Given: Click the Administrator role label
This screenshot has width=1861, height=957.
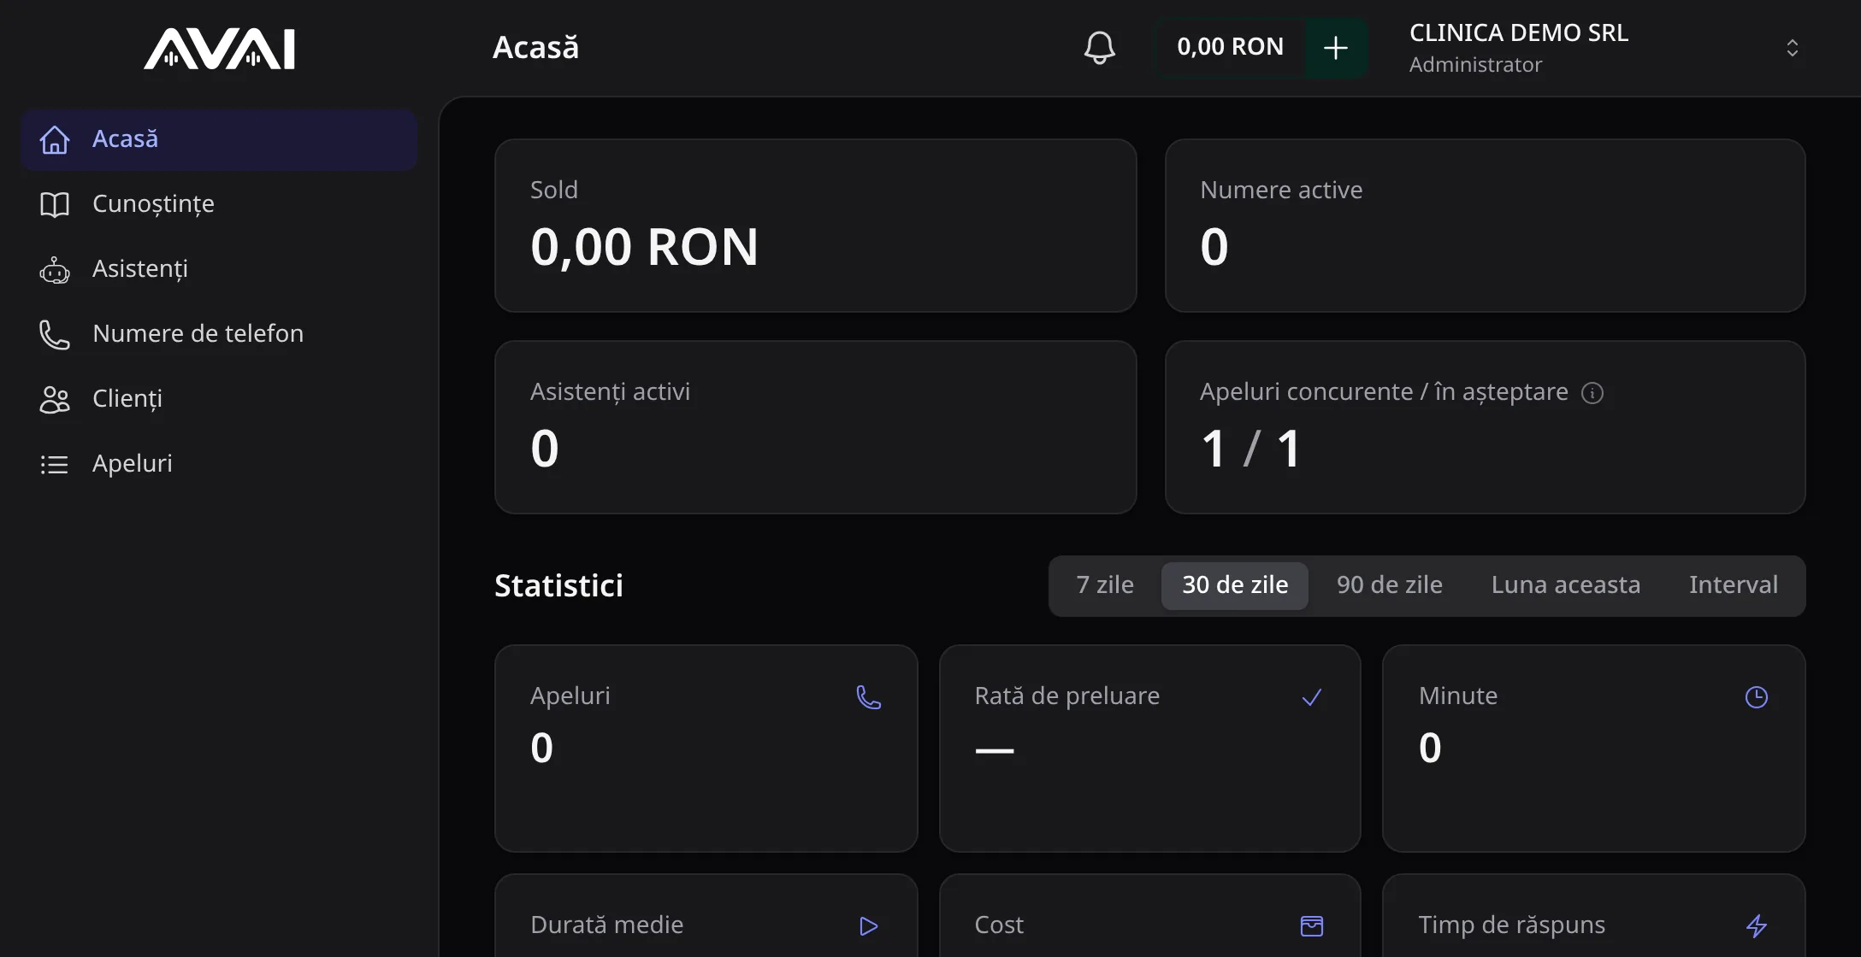Looking at the screenshot, I should pyautogui.click(x=1475, y=65).
